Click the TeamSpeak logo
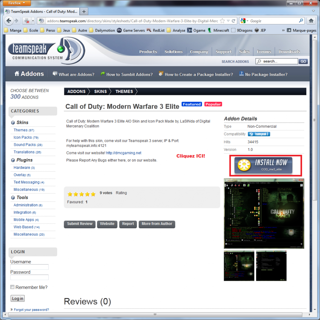The height and width of the screenshot is (320, 320). (x=46, y=50)
